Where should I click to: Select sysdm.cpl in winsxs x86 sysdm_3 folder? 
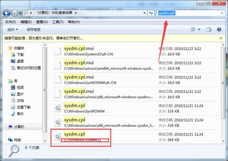pyautogui.click(x=136, y=123)
